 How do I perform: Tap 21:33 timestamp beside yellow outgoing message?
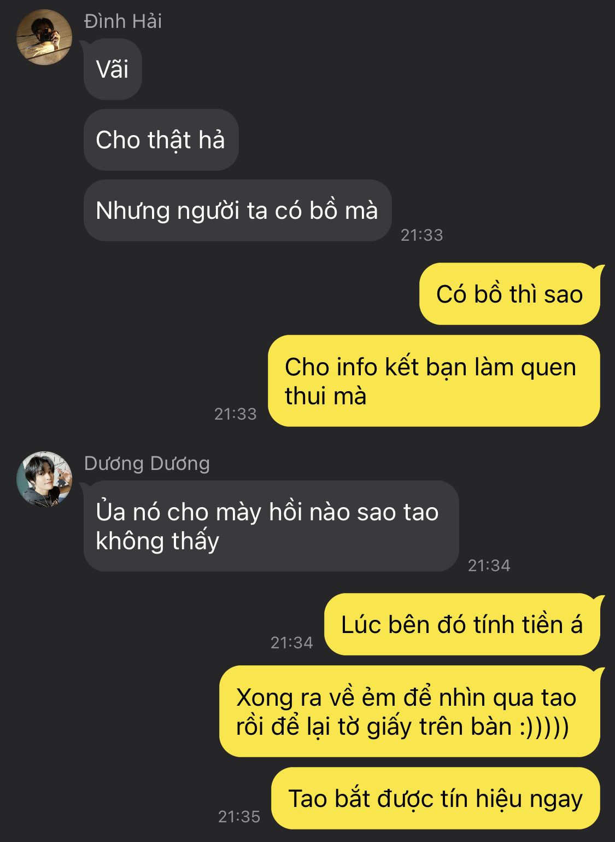(x=236, y=414)
